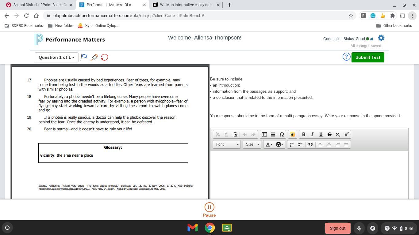
Task: Go to the browser home page
Action: 36,16
